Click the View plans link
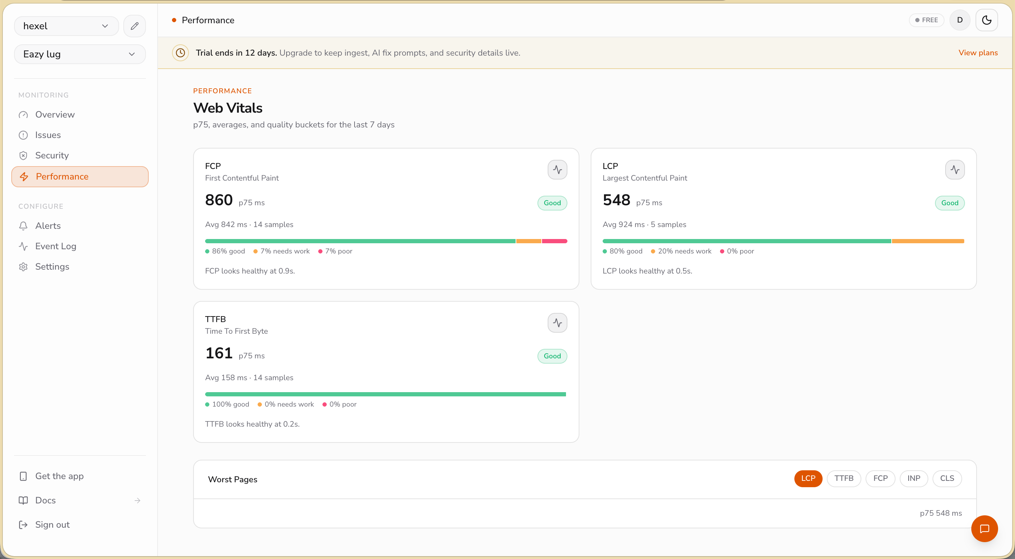 click(978, 53)
